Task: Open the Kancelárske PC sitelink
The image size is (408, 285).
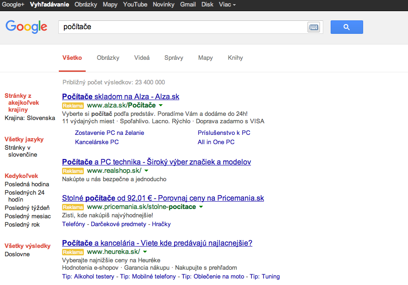Action: click(97, 142)
